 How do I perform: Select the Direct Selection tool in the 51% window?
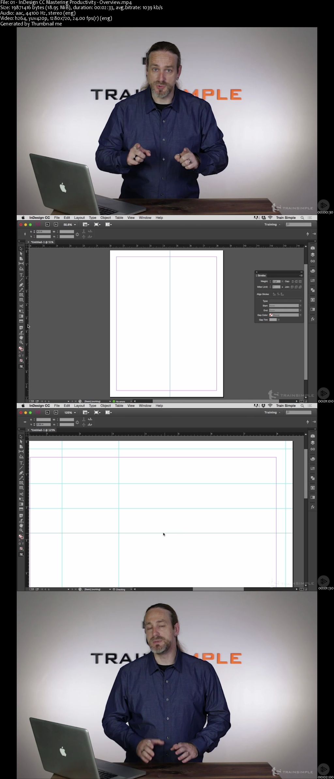coord(21,254)
